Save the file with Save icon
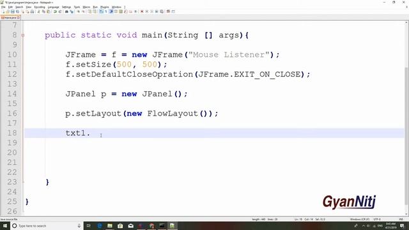The height and width of the screenshot is (230, 409). point(13,11)
